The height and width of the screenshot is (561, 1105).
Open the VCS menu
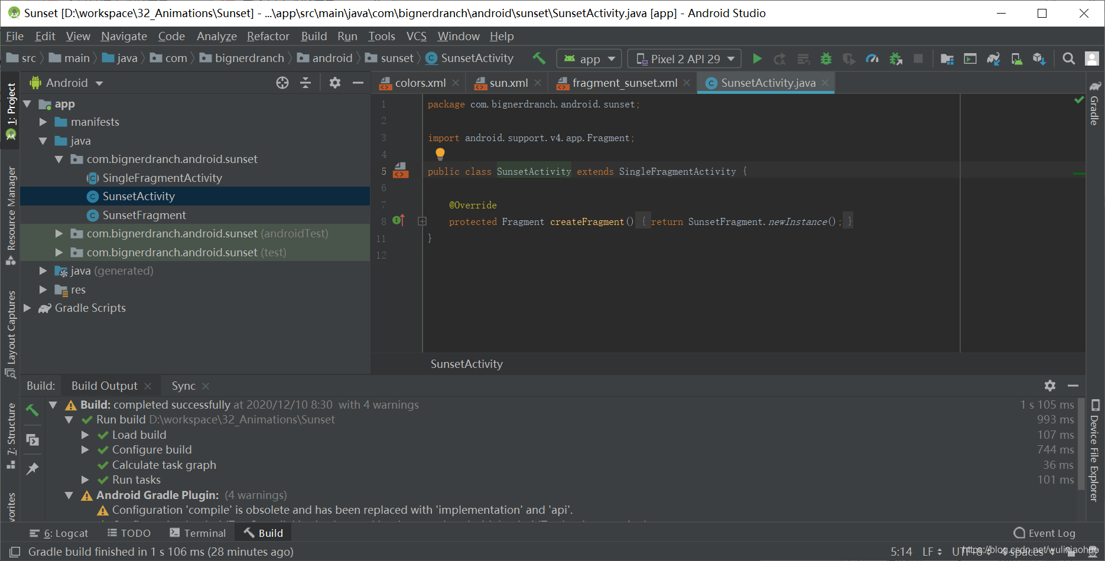(x=416, y=36)
